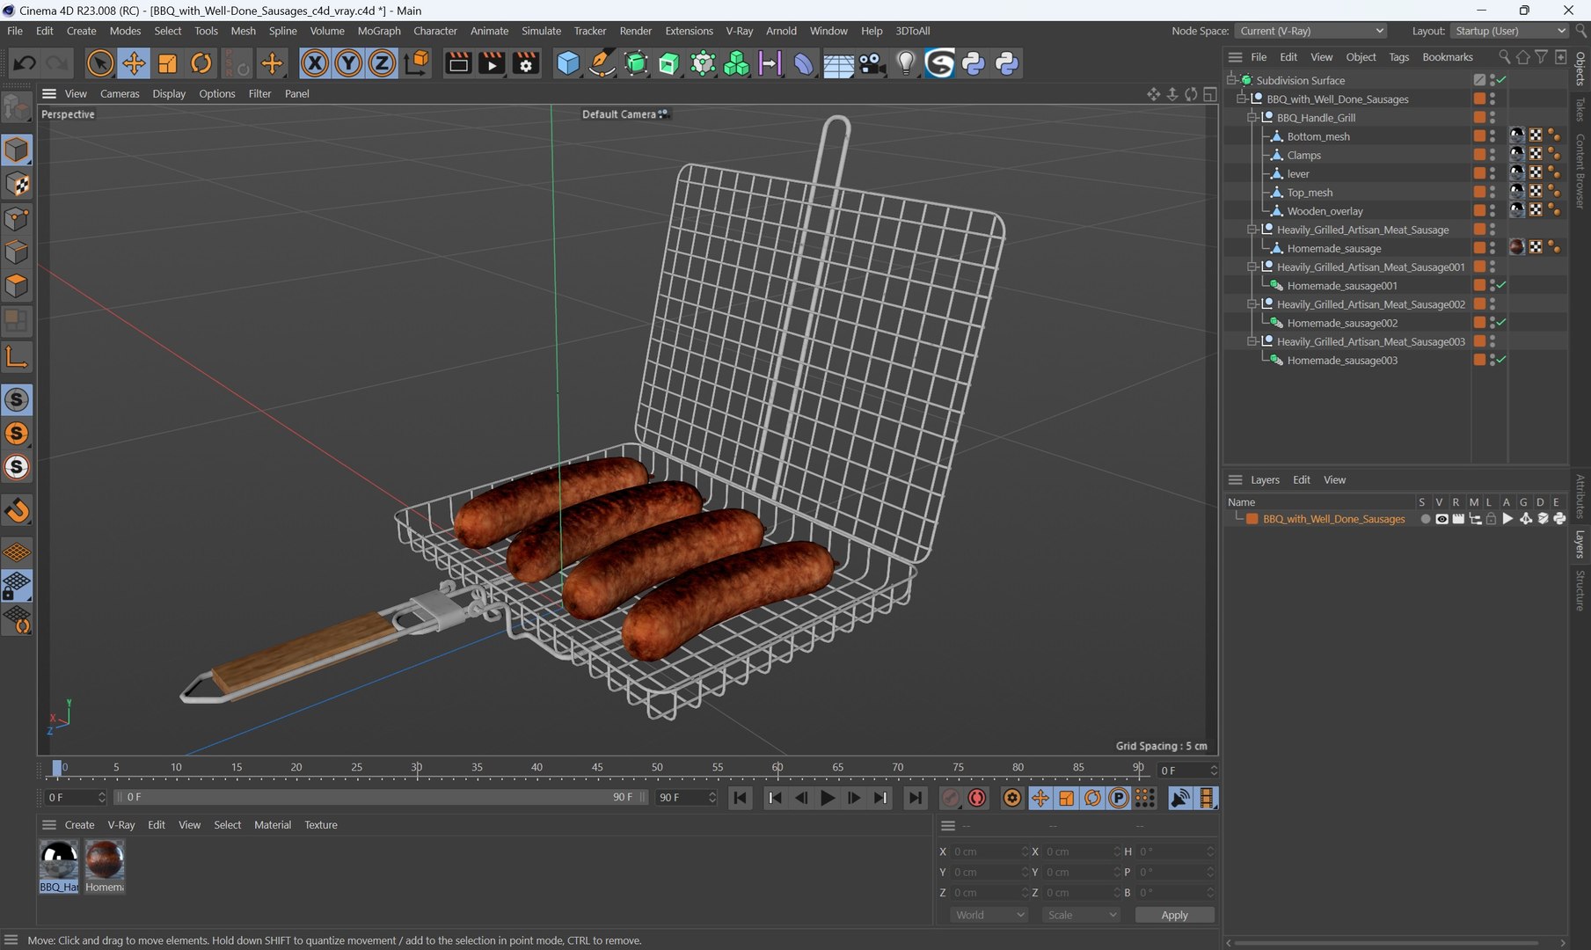1591x950 pixels.
Task: Add a Cube primitive object
Action: (568, 63)
